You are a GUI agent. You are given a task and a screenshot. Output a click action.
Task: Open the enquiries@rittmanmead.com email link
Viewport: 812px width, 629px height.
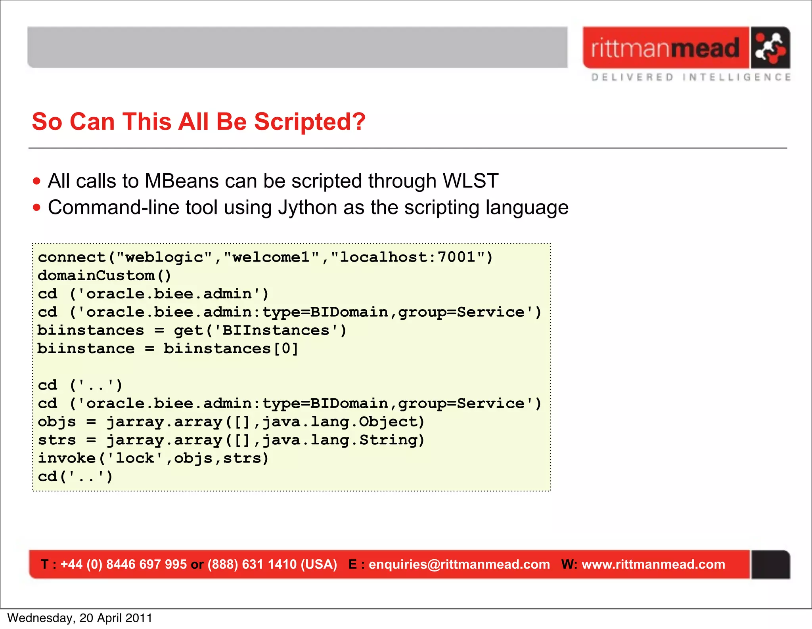click(x=459, y=564)
